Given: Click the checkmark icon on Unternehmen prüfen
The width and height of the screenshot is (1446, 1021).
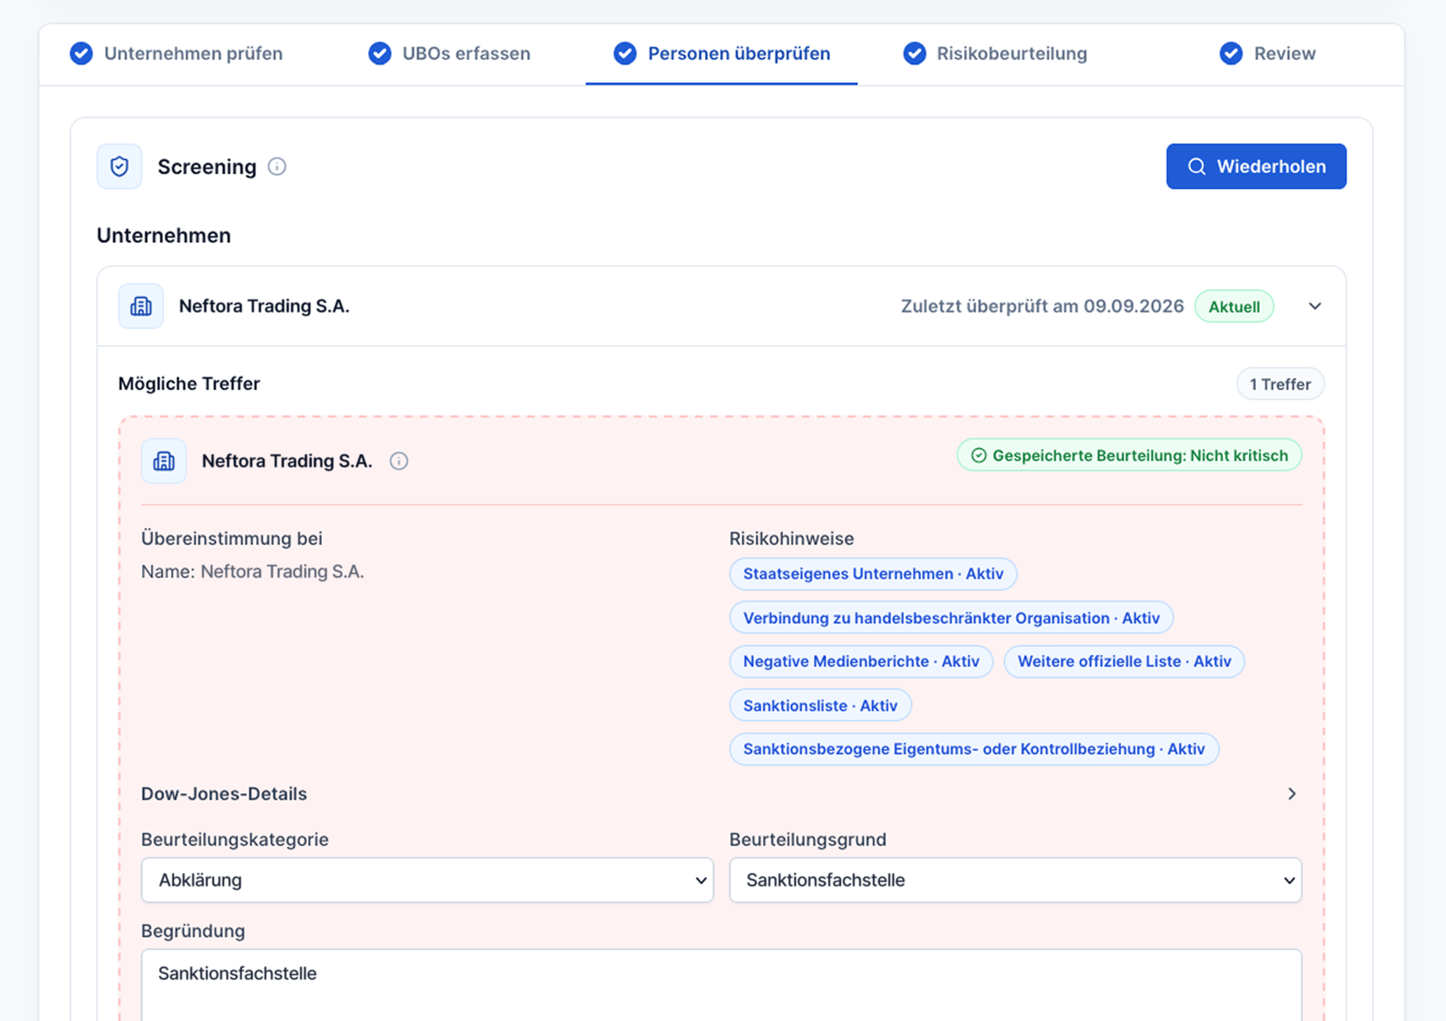Looking at the screenshot, I should [81, 53].
